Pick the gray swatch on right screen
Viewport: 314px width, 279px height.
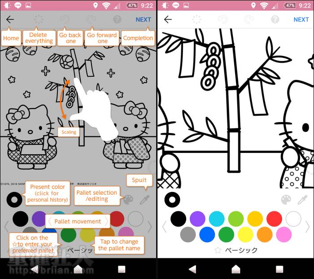[x=188, y=235]
